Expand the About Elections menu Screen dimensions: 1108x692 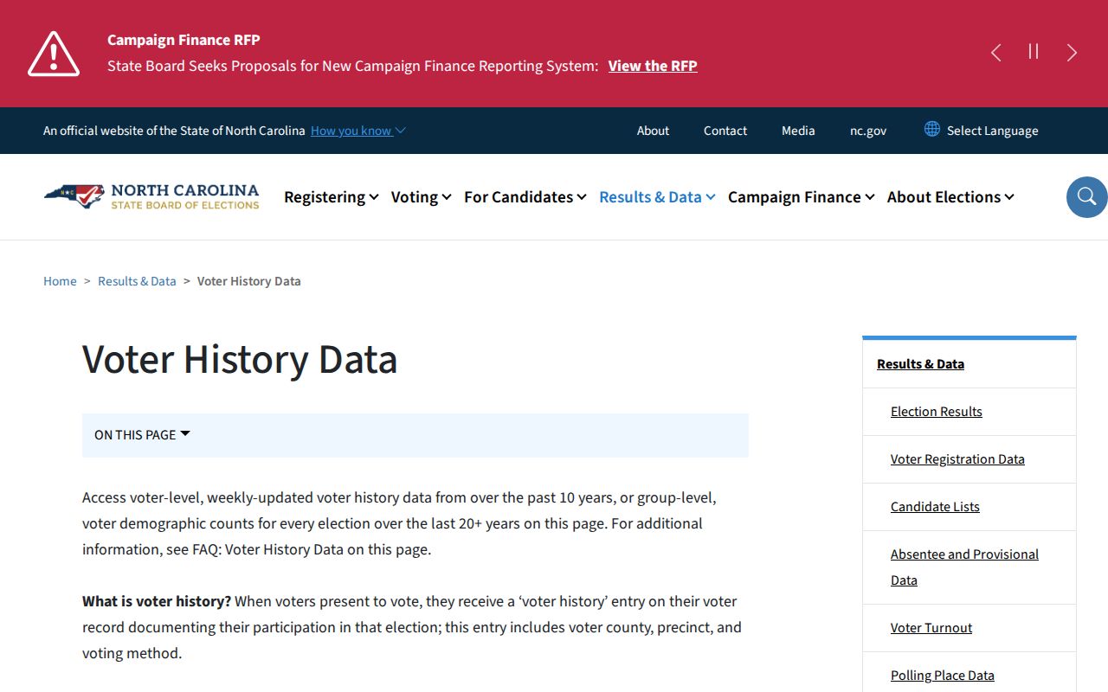(x=950, y=197)
